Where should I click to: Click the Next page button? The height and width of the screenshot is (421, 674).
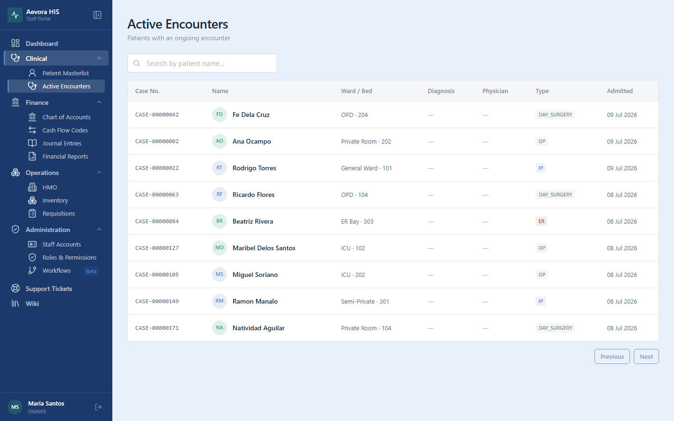pos(646,356)
